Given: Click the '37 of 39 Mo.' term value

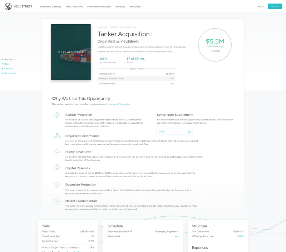Looking at the screenshot, I should coord(135,59).
